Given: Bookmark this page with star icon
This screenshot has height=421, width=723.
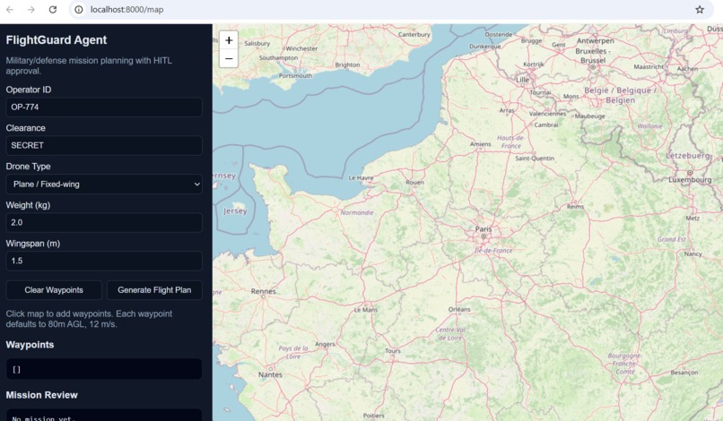Looking at the screenshot, I should [x=700, y=9].
